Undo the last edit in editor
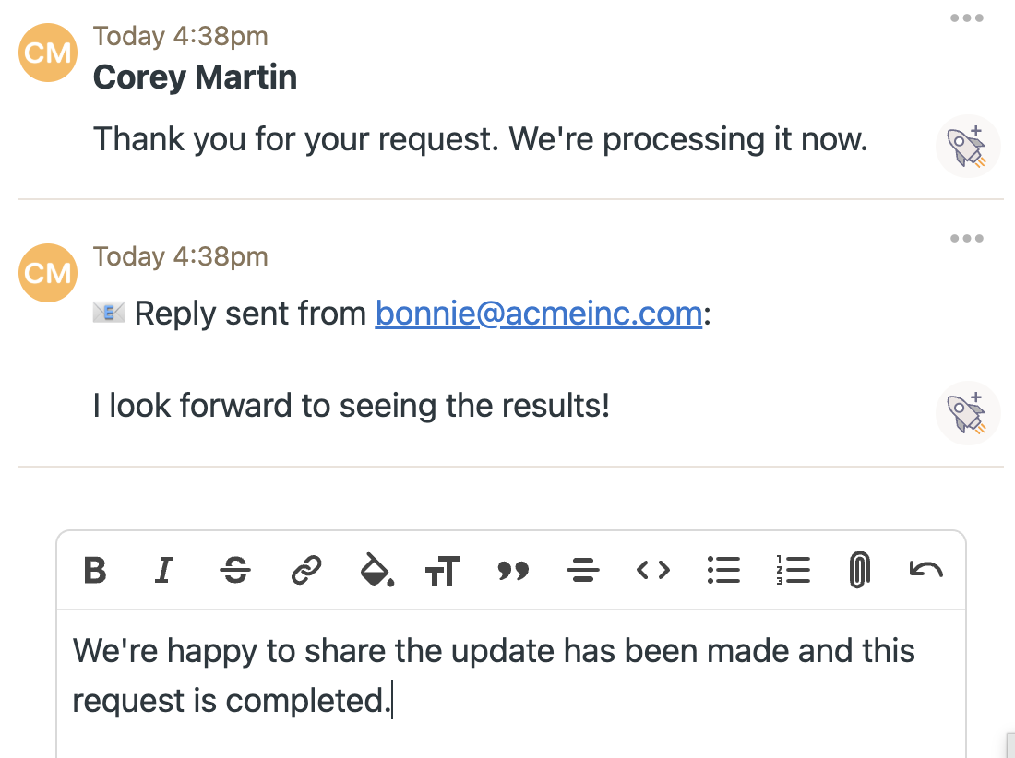1015x758 pixels. 925,570
